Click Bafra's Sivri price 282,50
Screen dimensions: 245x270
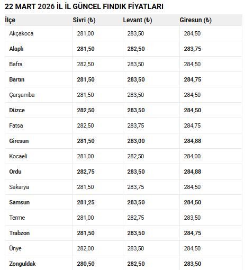(x=85, y=64)
